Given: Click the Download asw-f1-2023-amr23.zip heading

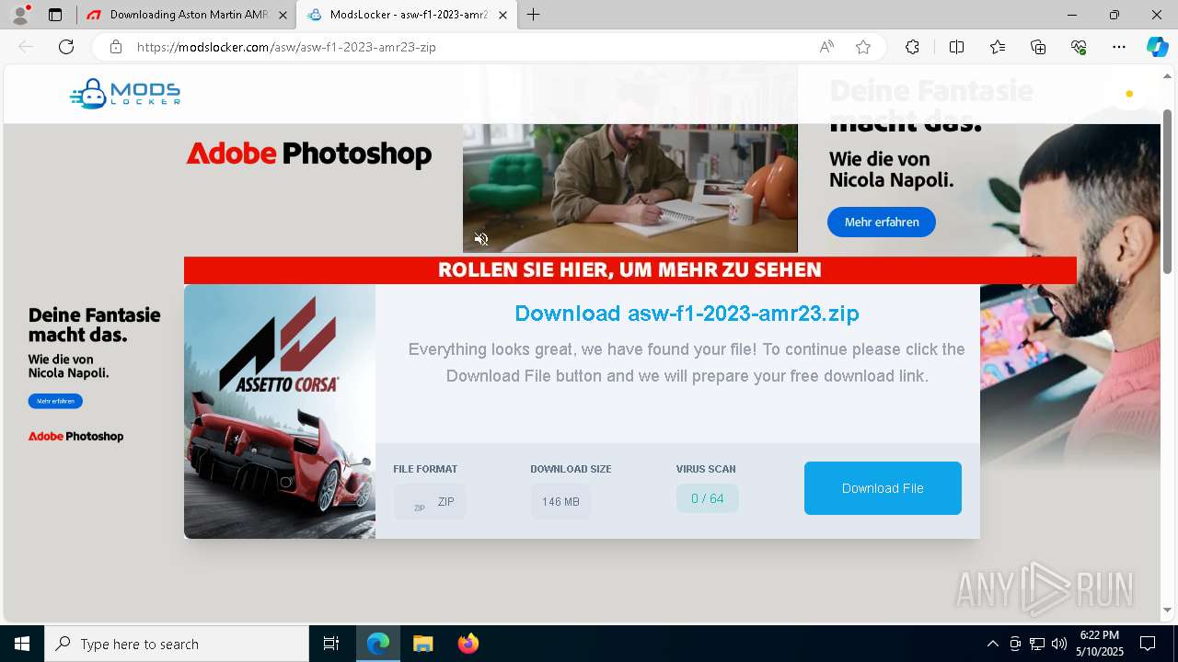Looking at the screenshot, I should pos(687,313).
